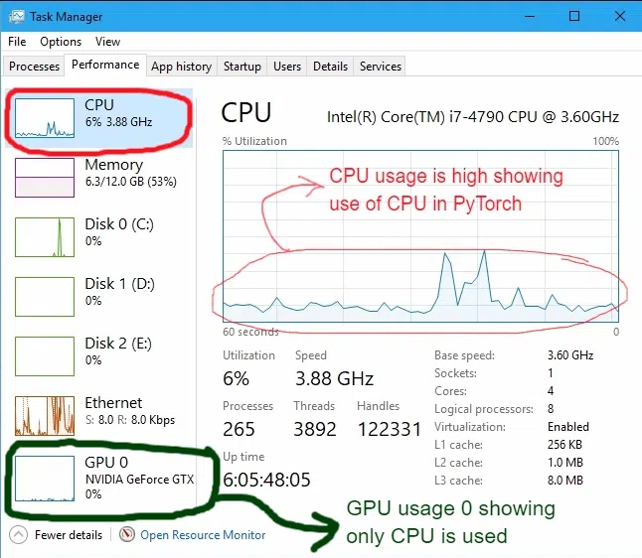This screenshot has height=558, width=642.
Task: Click the Resource Monitor gauge icon
Action: click(x=127, y=534)
